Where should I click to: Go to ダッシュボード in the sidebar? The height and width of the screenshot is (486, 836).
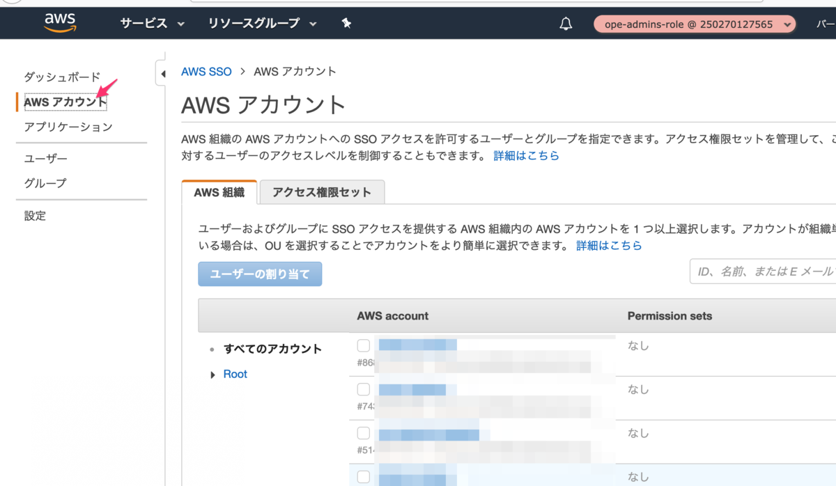(62, 77)
